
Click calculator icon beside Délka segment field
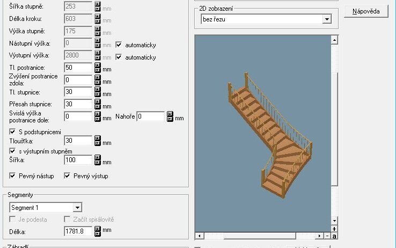[x=98, y=231]
